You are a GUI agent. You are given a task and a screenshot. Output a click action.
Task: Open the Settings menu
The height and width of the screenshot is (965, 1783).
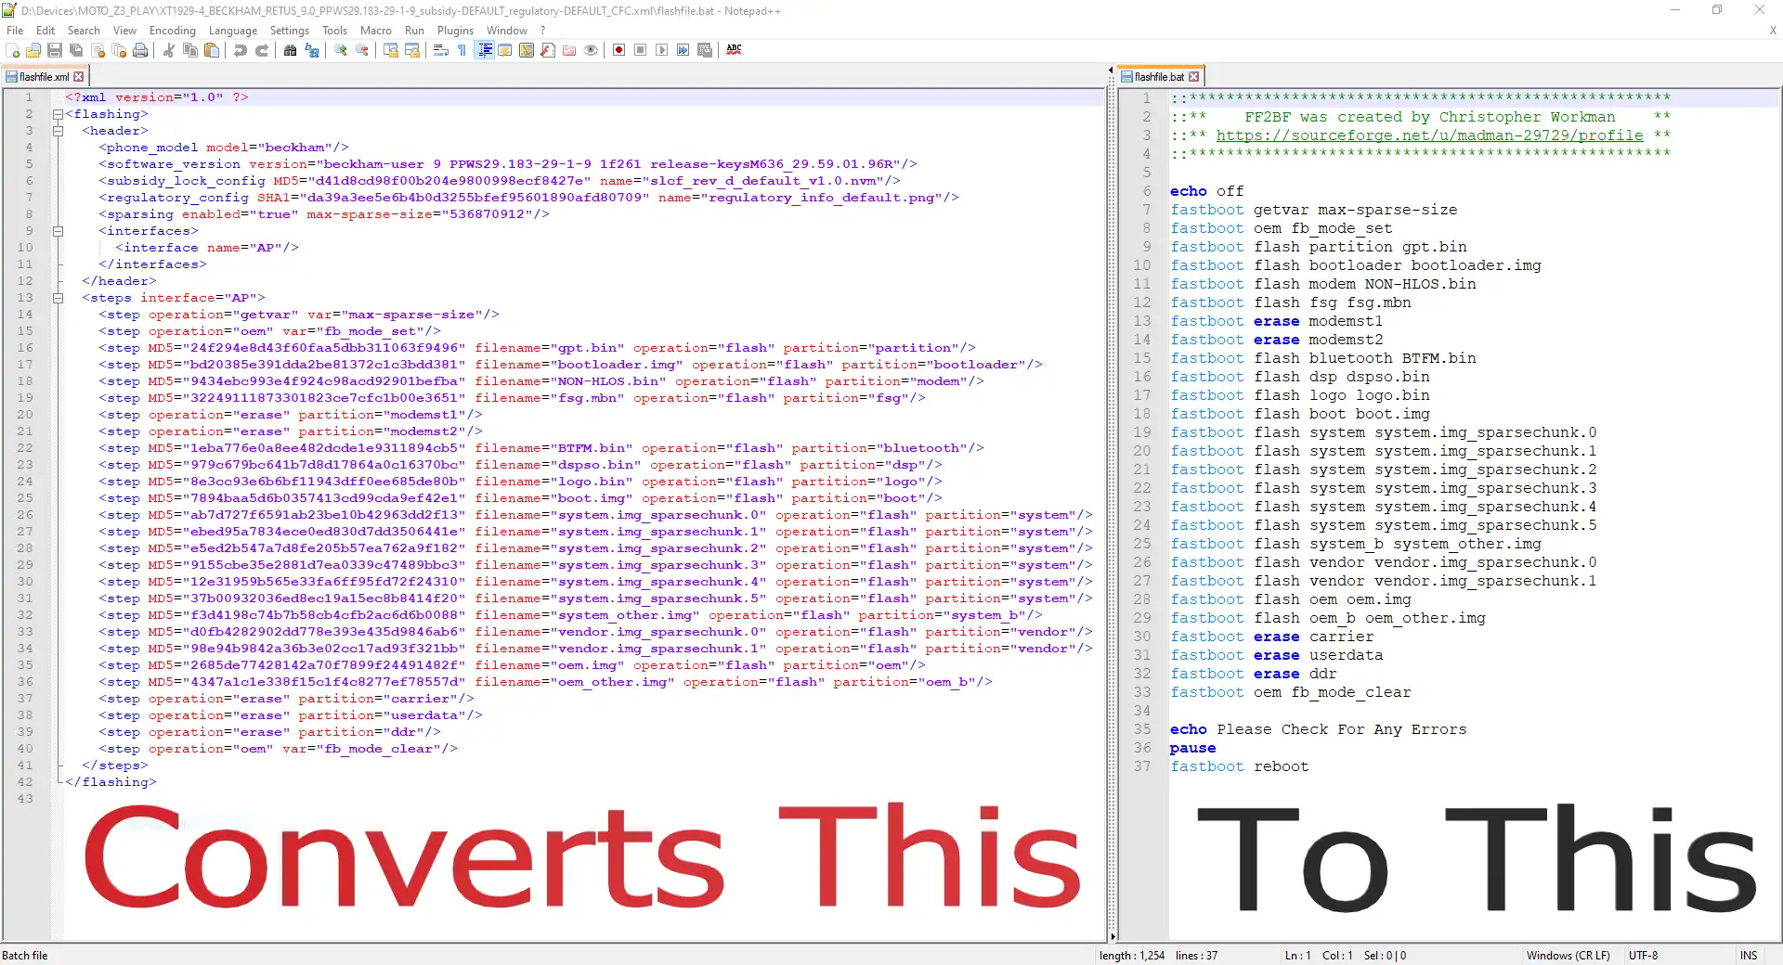click(x=290, y=31)
